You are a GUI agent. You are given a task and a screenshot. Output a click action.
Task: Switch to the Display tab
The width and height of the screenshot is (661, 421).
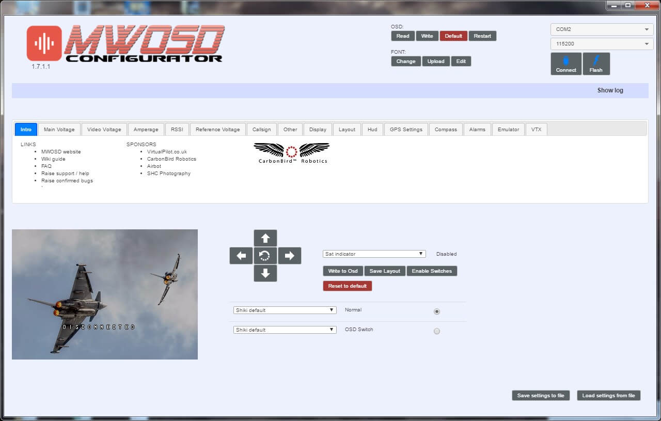click(318, 129)
